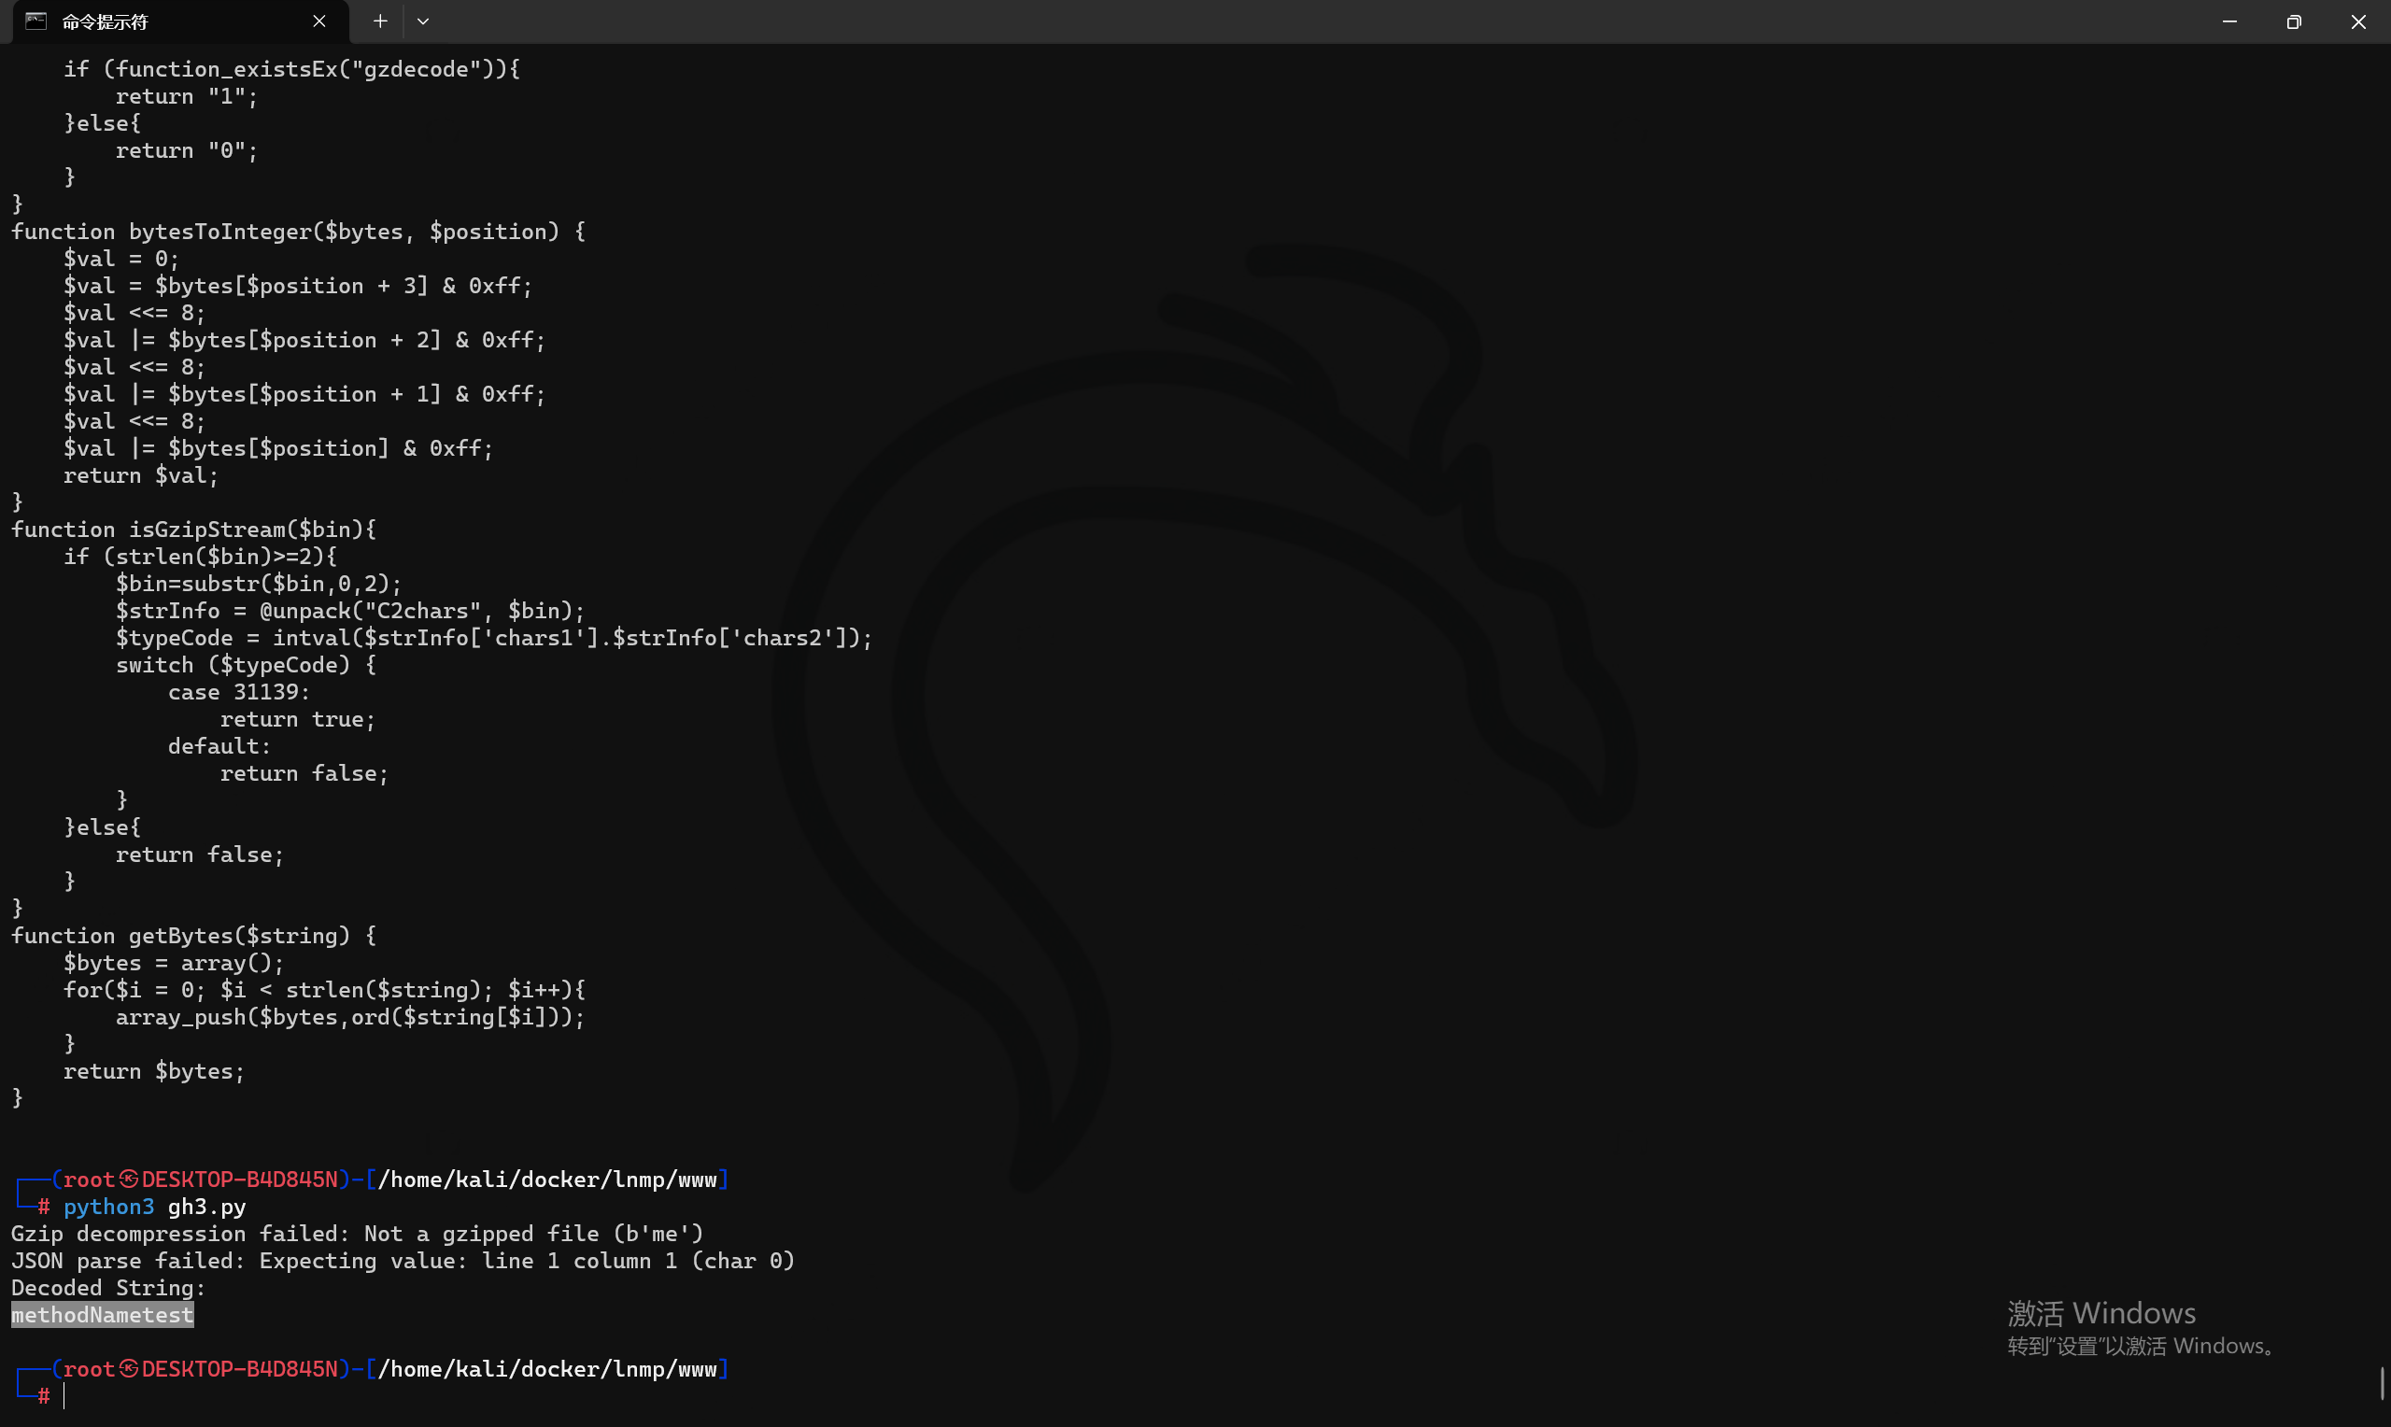Click the case 31139: text
The image size is (2391, 1427).
pos(238,691)
